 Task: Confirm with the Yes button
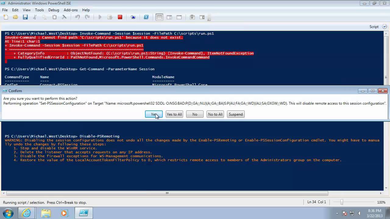point(154,114)
